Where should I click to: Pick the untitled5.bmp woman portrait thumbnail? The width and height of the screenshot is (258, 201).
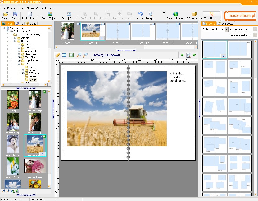click(13, 144)
